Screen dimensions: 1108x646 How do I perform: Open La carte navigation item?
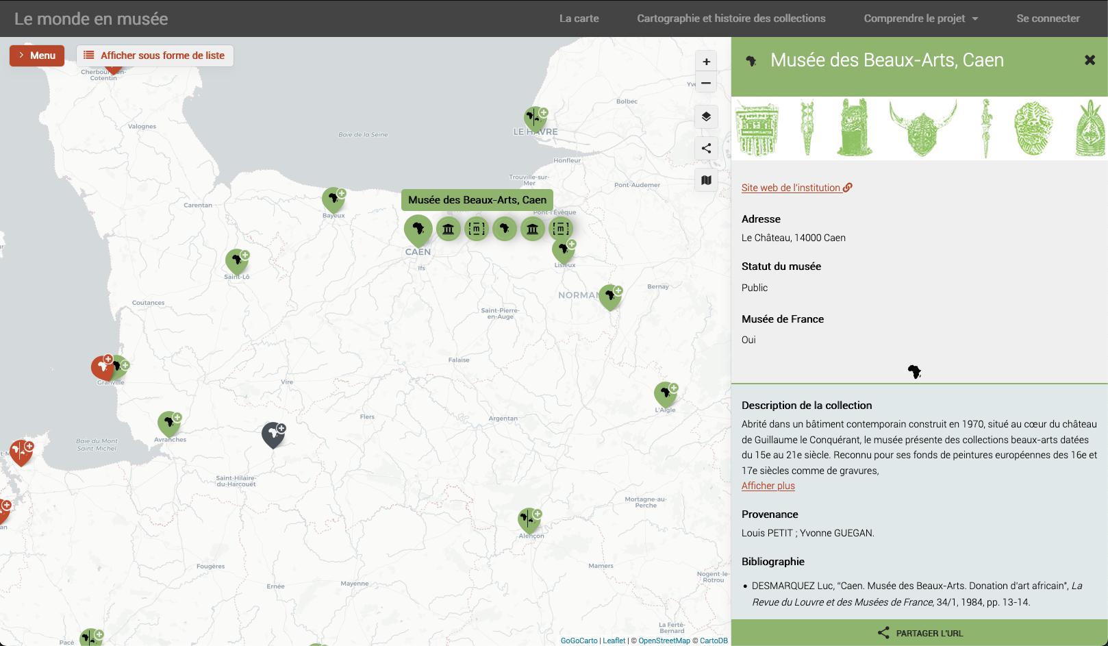click(x=579, y=18)
